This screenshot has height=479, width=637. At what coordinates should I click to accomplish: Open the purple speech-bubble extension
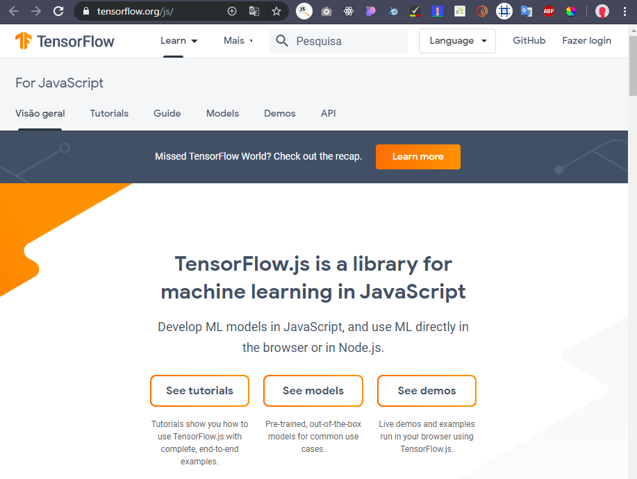[x=370, y=11]
